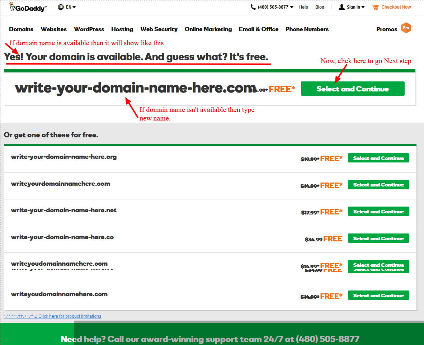Screen dimensions: 424x345
Task: Open the Domains menu
Action: click(x=21, y=29)
